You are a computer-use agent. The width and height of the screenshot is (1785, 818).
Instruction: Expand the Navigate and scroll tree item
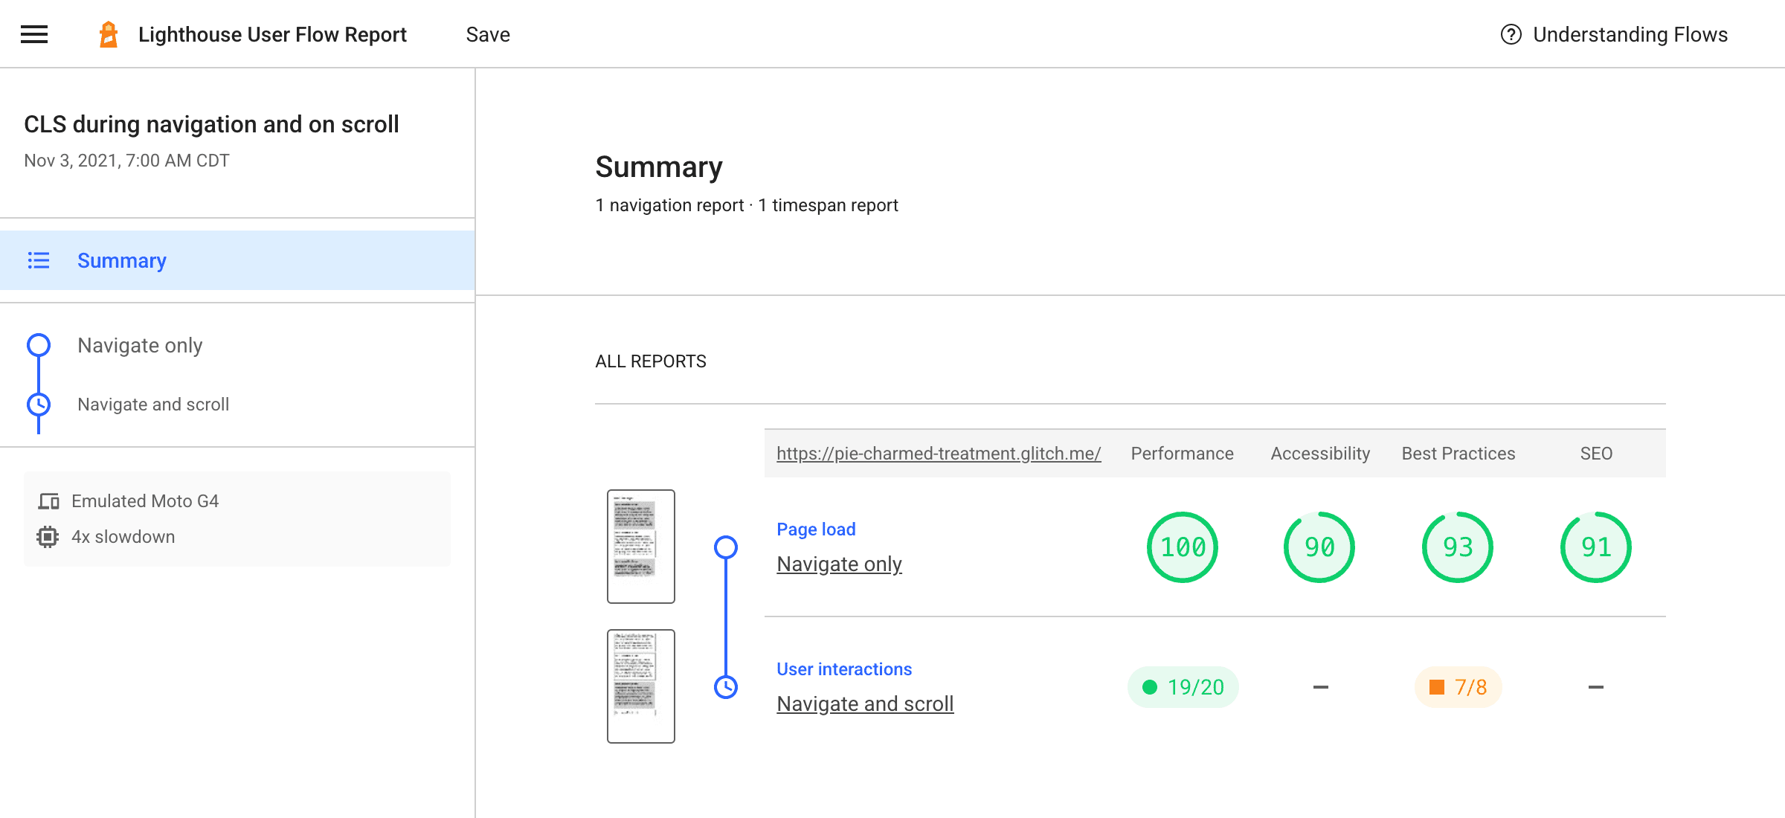point(154,404)
